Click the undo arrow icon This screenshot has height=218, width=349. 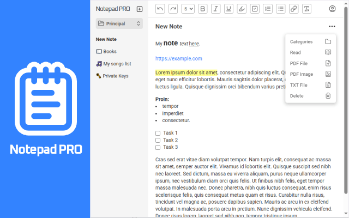(160, 9)
